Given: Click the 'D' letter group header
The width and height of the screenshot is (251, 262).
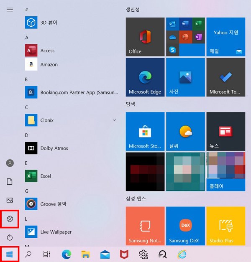Looking at the screenshot, I should pos(26,135).
